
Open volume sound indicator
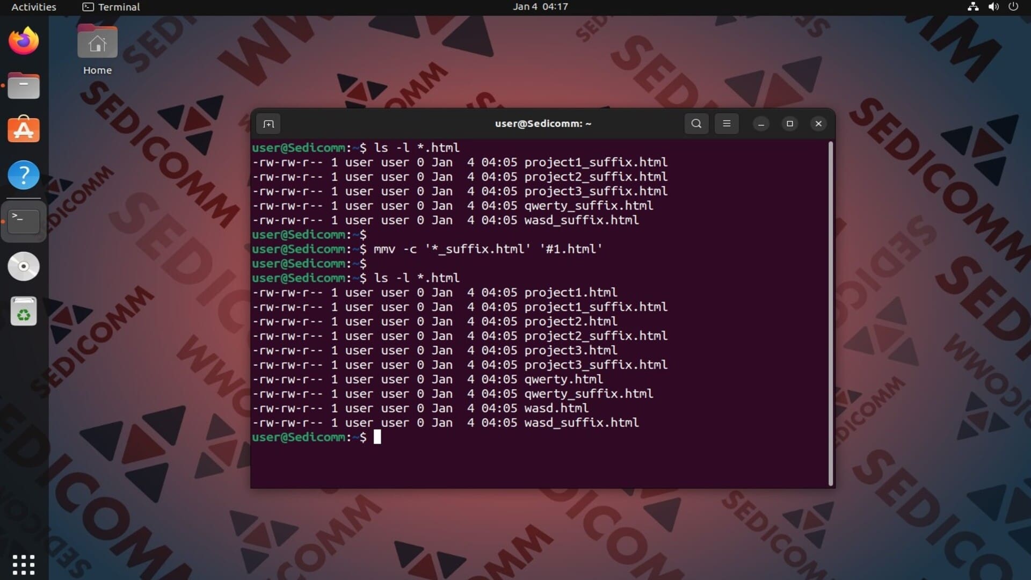(x=993, y=7)
